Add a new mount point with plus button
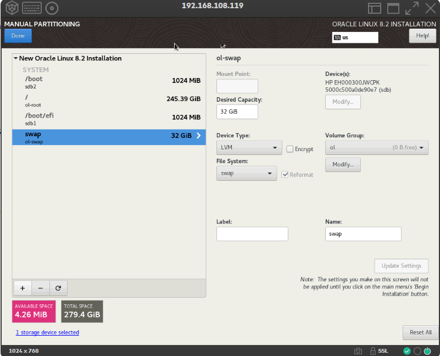 coord(23,288)
